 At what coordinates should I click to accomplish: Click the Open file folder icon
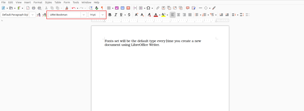pos(11,8)
